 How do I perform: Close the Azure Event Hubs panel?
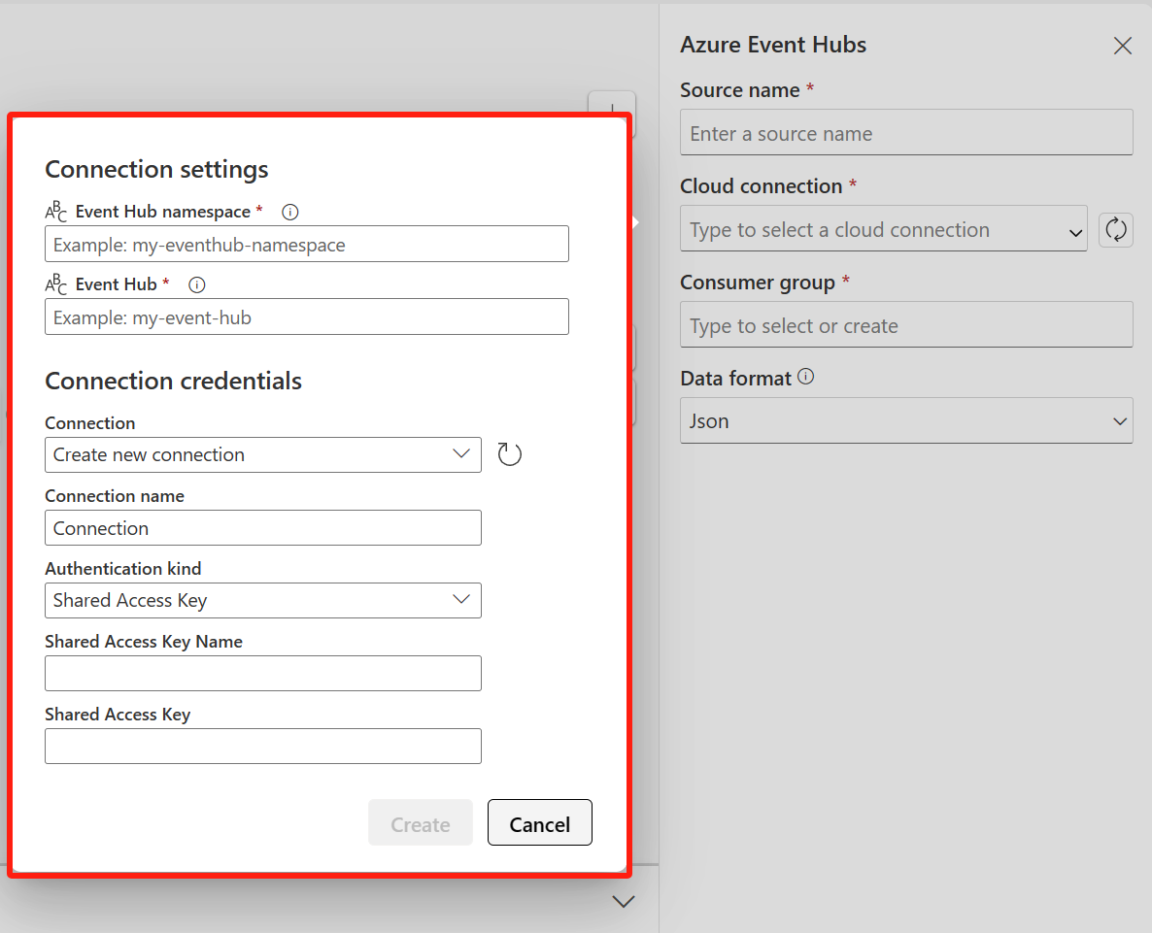pos(1122,46)
